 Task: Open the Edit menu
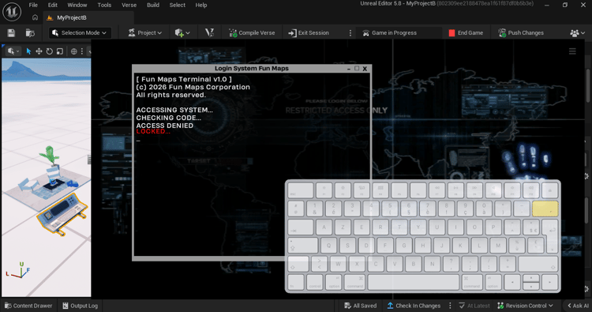tap(52, 5)
